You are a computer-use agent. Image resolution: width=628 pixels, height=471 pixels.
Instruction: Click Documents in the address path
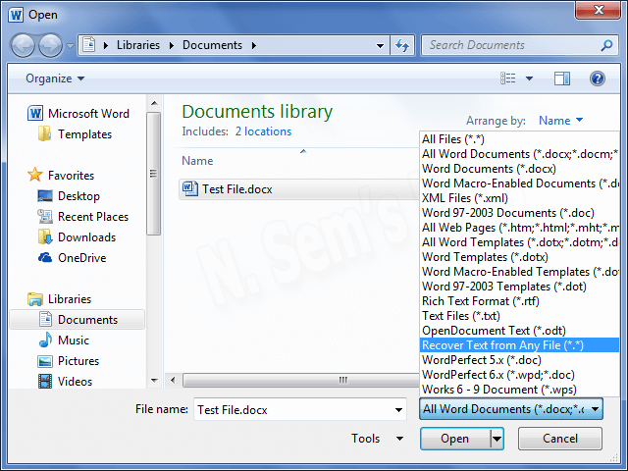pyautogui.click(x=212, y=45)
